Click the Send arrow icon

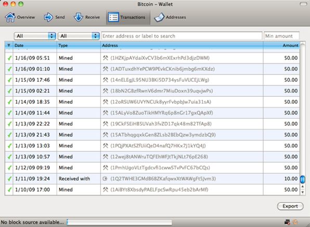click(x=48, y=17)
